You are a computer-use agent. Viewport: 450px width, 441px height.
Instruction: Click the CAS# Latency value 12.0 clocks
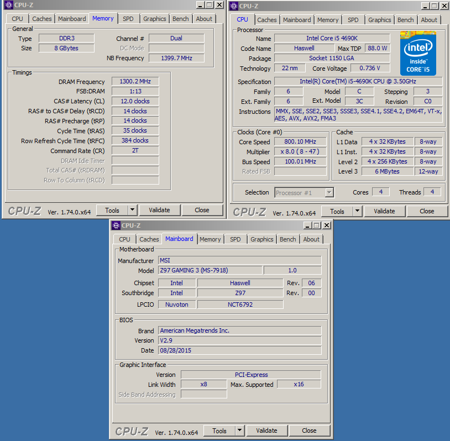click(x=135, y=101)
